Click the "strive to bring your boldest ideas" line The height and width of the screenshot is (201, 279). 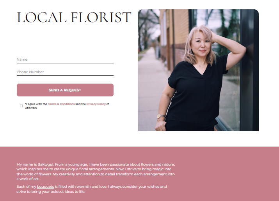(x=51, y=192)
